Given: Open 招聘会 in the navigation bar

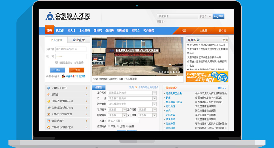Looking at the screenshot, I should coord(135,30).
